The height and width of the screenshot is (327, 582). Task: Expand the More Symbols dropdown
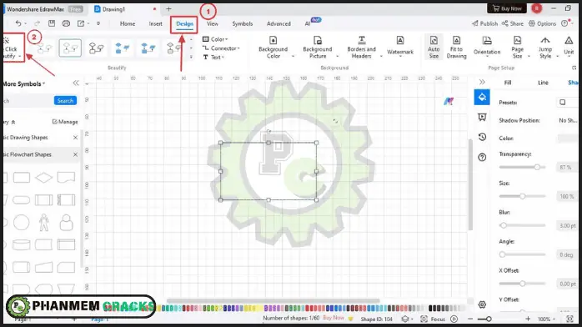[23, 84]
